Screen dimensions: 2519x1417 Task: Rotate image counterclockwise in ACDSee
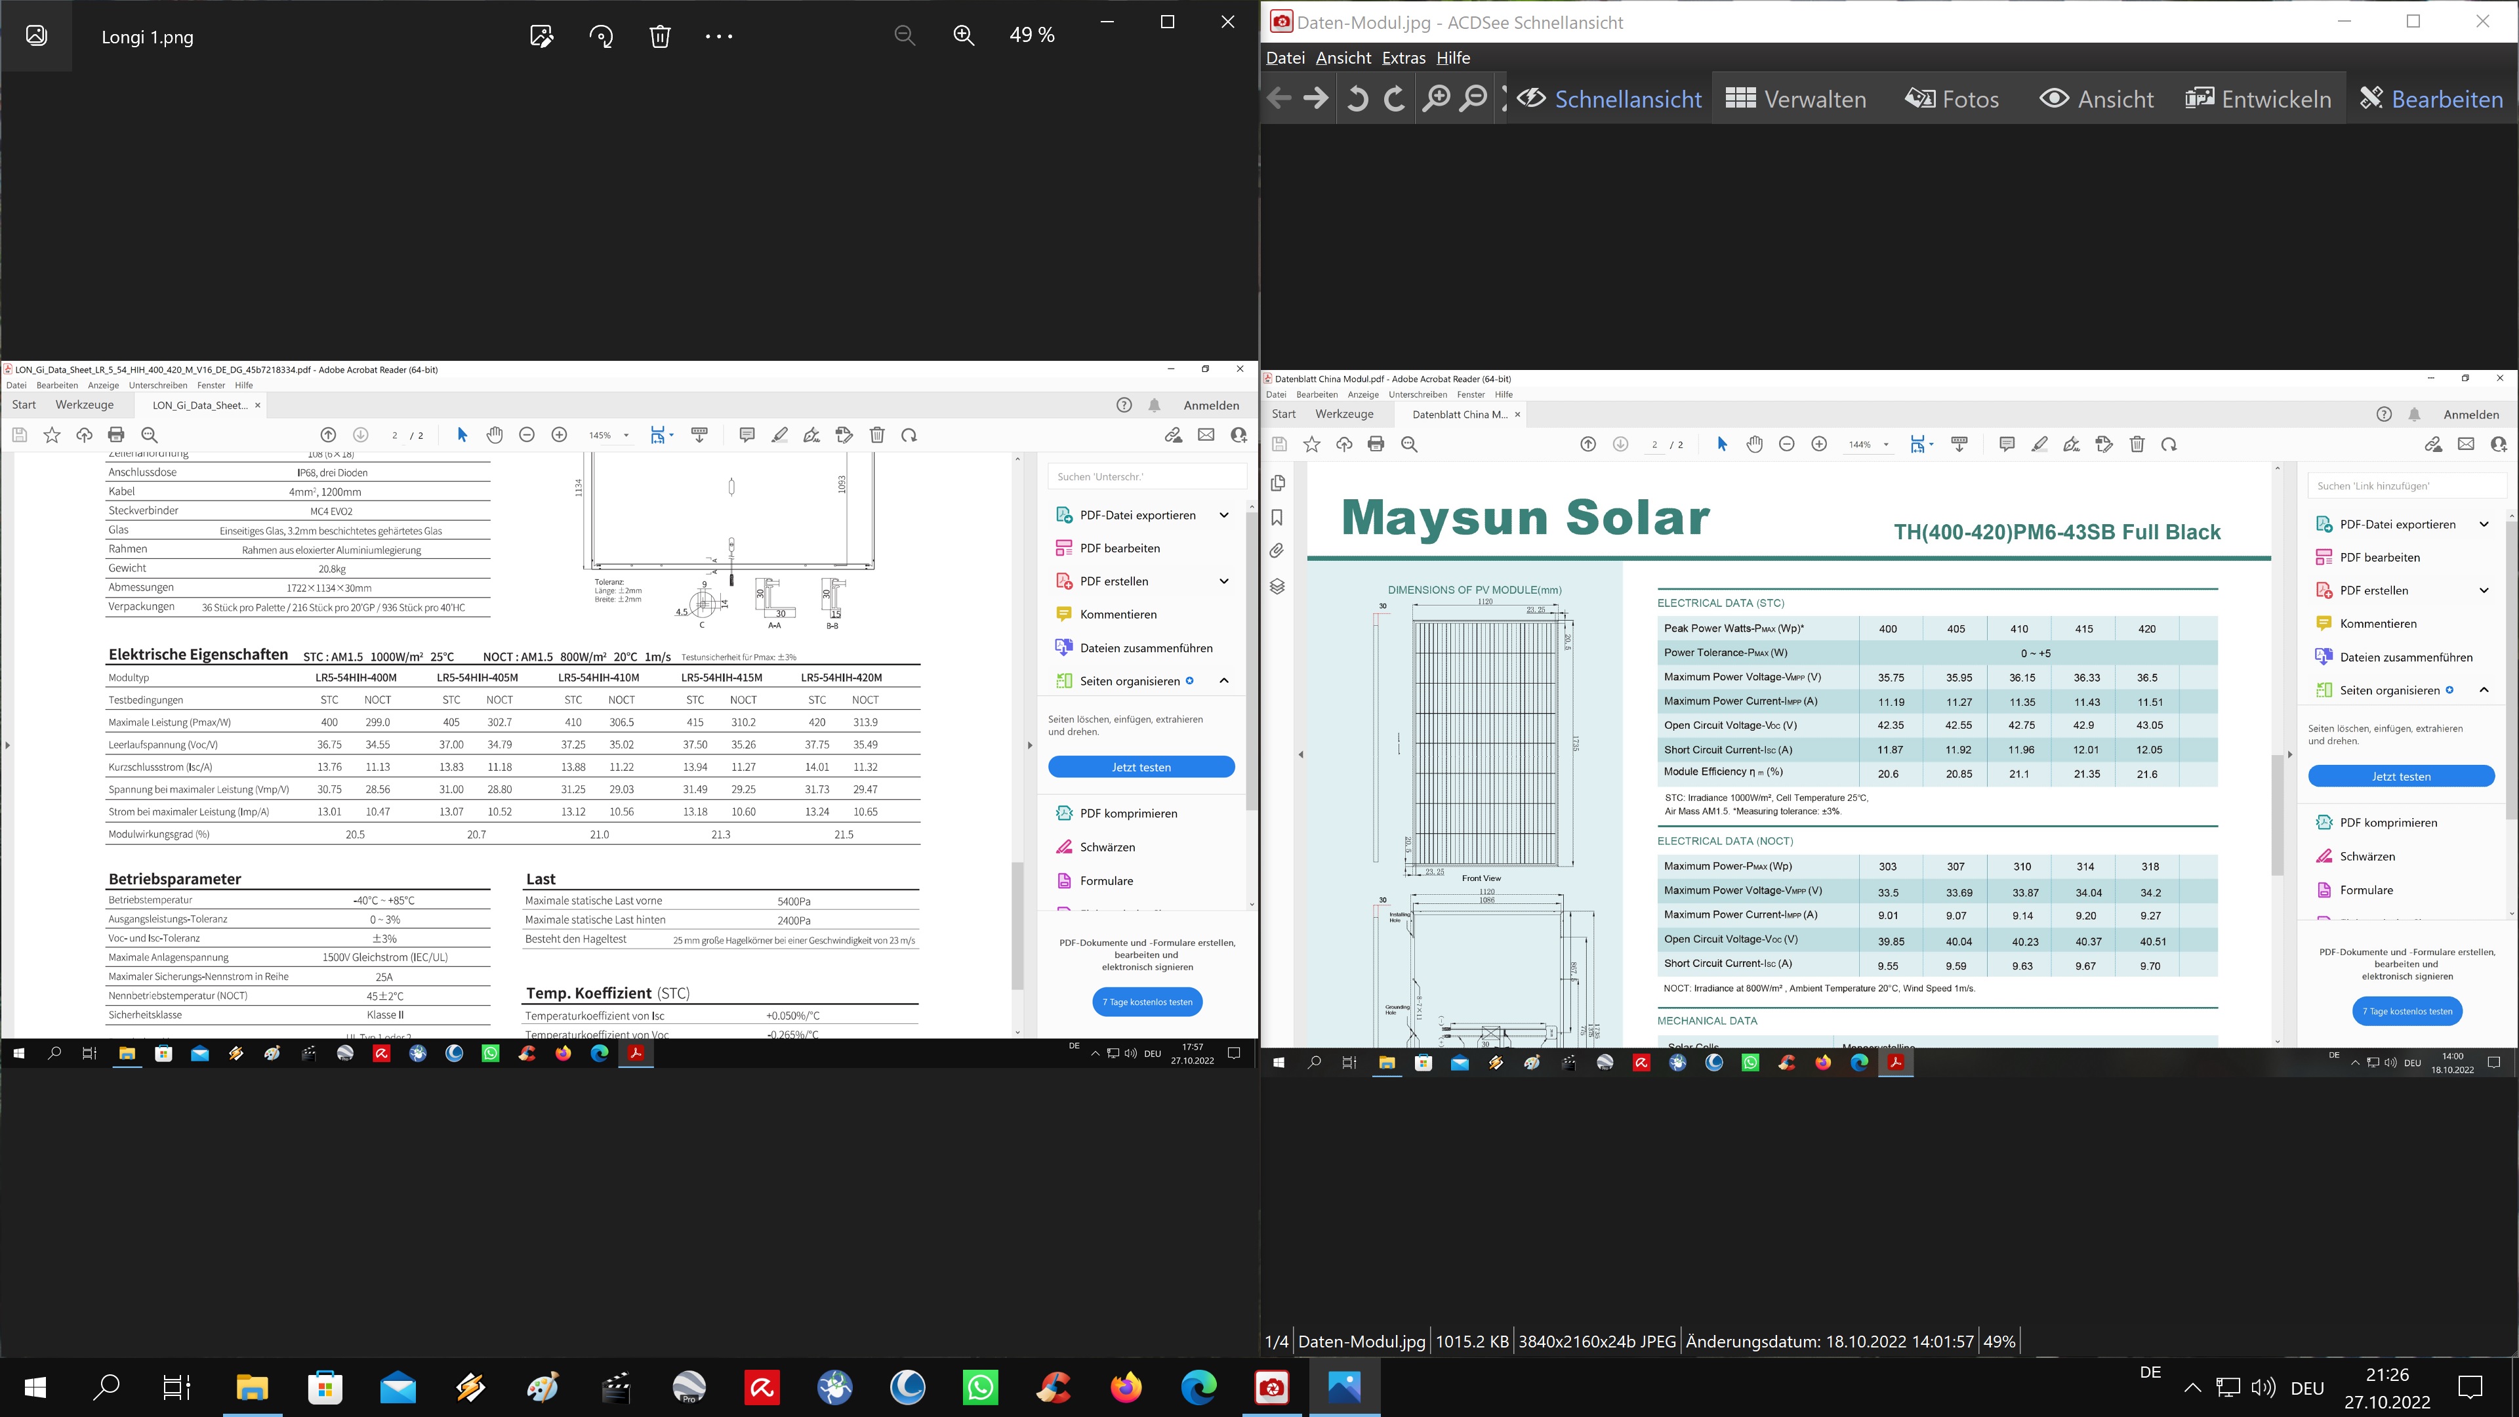[1357, 98]
